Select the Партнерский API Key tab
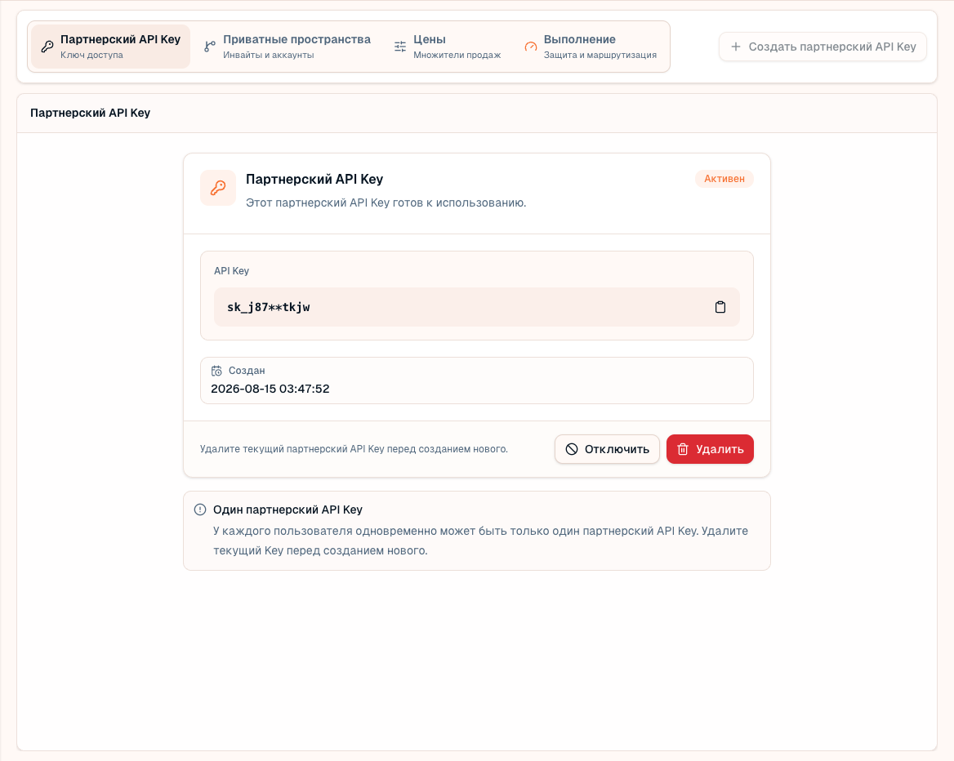This screenshot has width=954, height=761. 111,47
